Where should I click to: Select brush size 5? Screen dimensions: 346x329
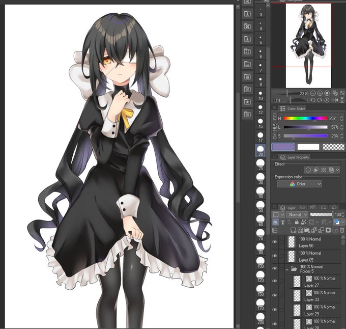(261, 39)
